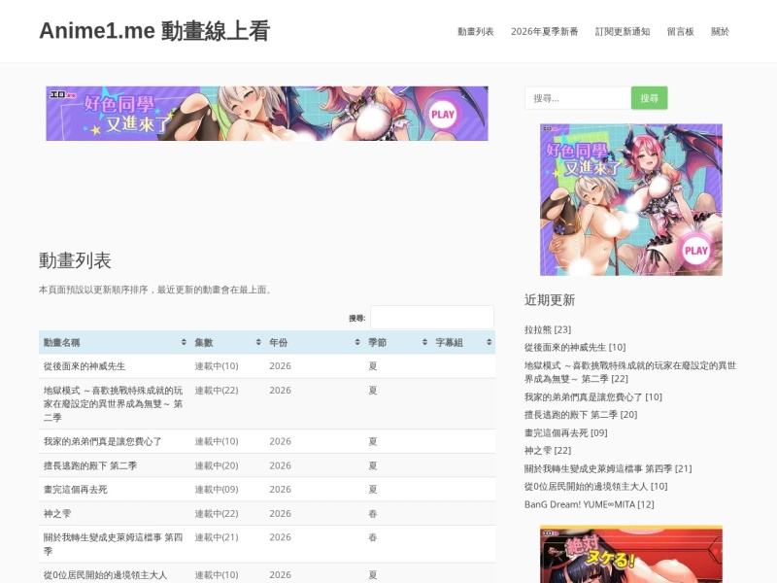Click 春 season cell in 神之雫 row
Screen dimensions: 777x583
373,514
